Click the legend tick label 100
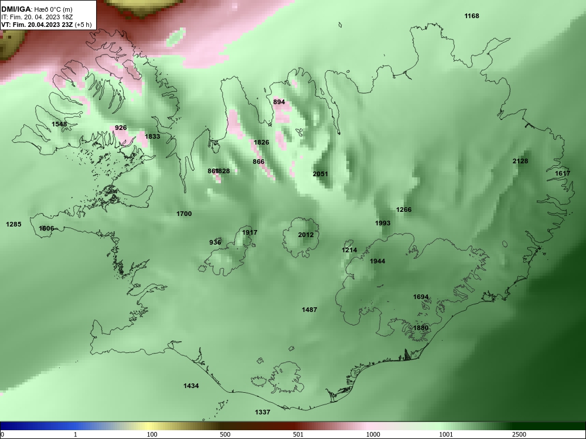Viewport: 586px width, 439px height. [152, 434]
